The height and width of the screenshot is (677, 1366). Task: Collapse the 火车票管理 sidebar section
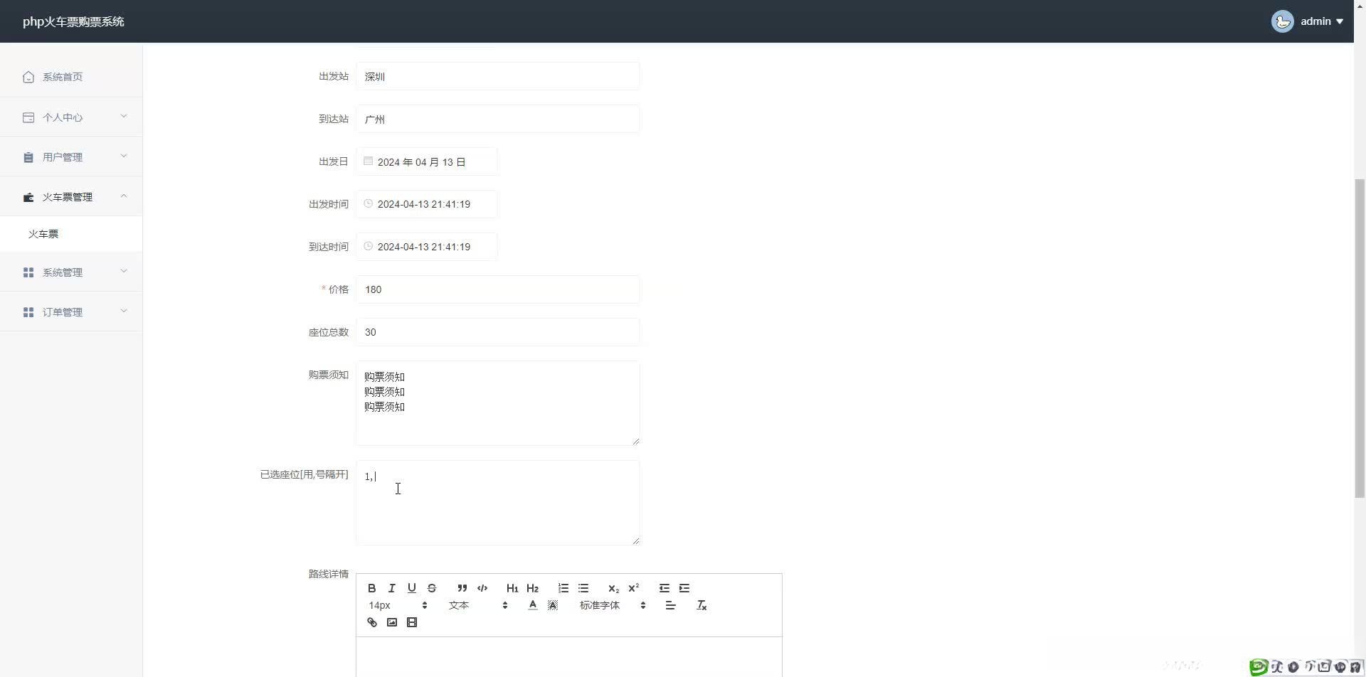point(71,197)
